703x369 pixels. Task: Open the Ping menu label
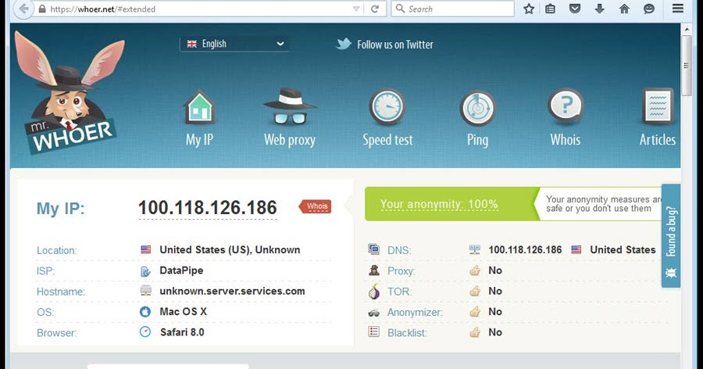(477, 140)
